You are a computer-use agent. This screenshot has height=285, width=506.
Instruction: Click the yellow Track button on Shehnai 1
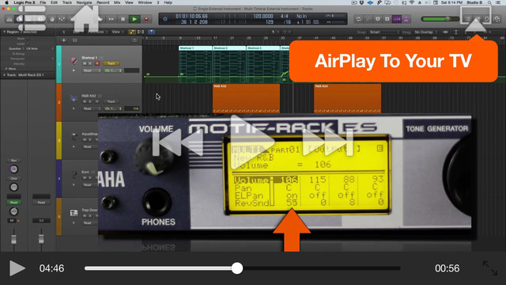111,63
